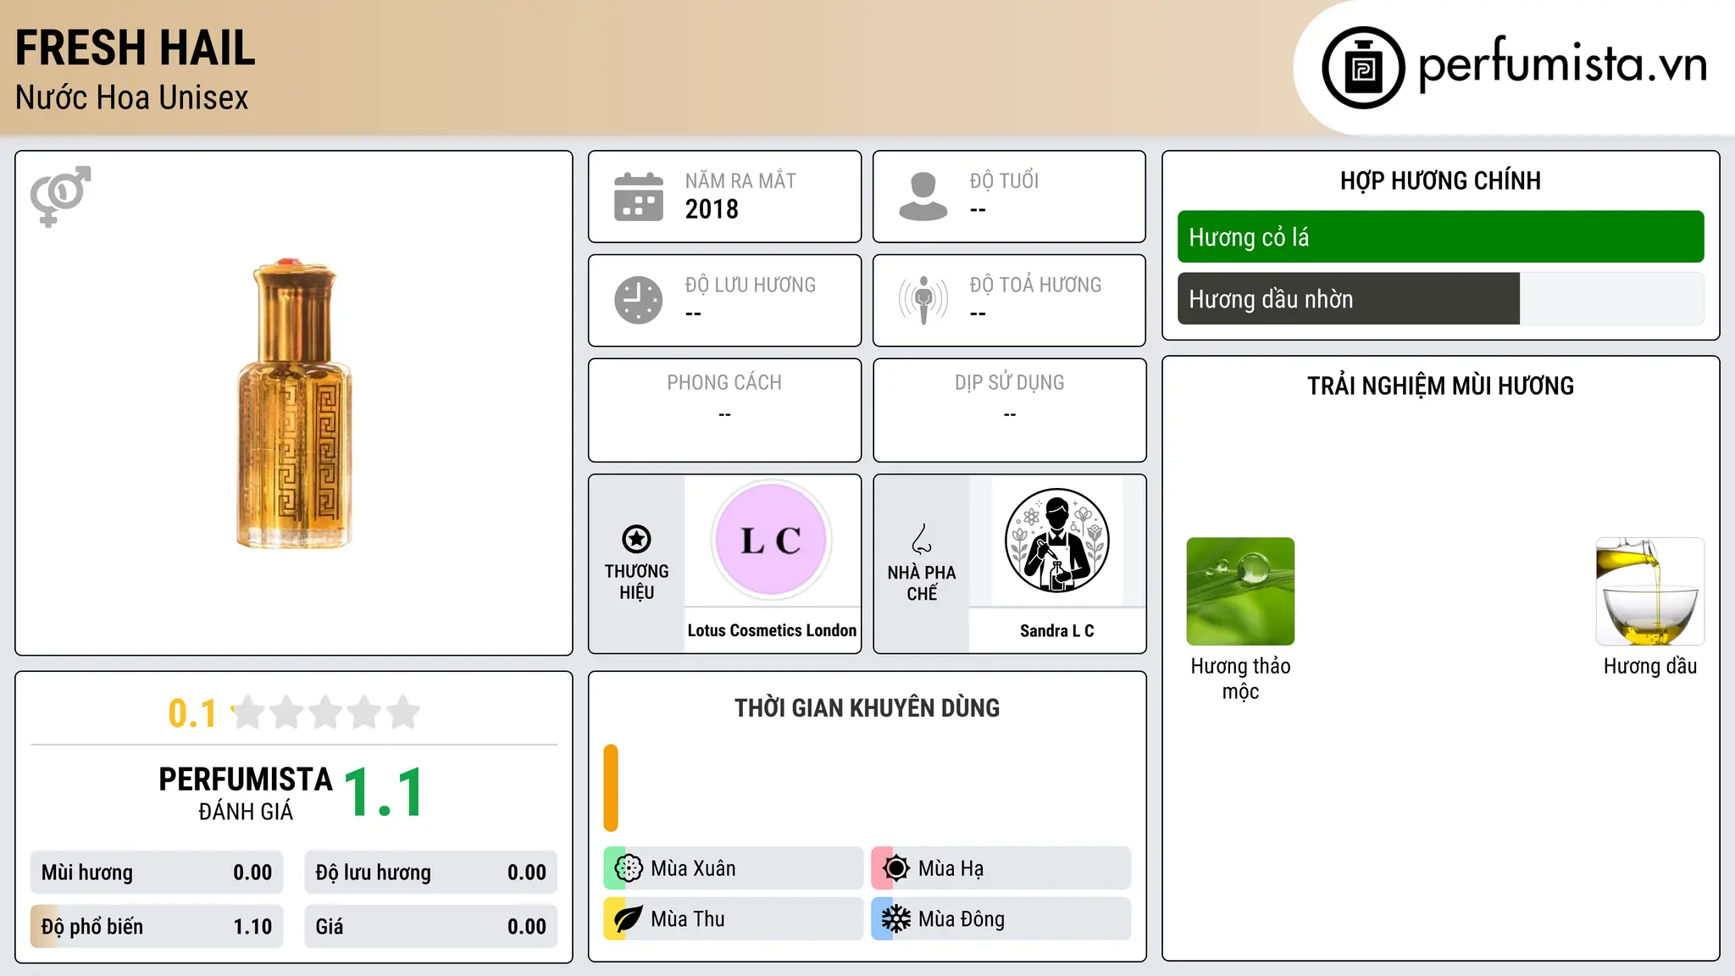Click the unisex gender symbol icon
The width and height of the screenshot is (1735, 976).
tap(60, 196)
